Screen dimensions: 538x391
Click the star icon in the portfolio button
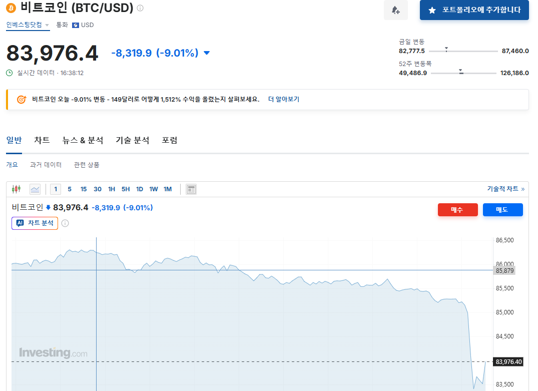pyautogui.click(x=431, y=10)
